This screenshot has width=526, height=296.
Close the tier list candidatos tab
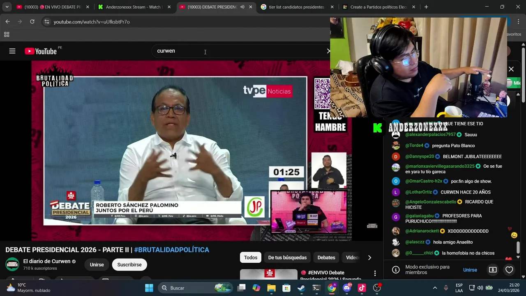(332, 7)
